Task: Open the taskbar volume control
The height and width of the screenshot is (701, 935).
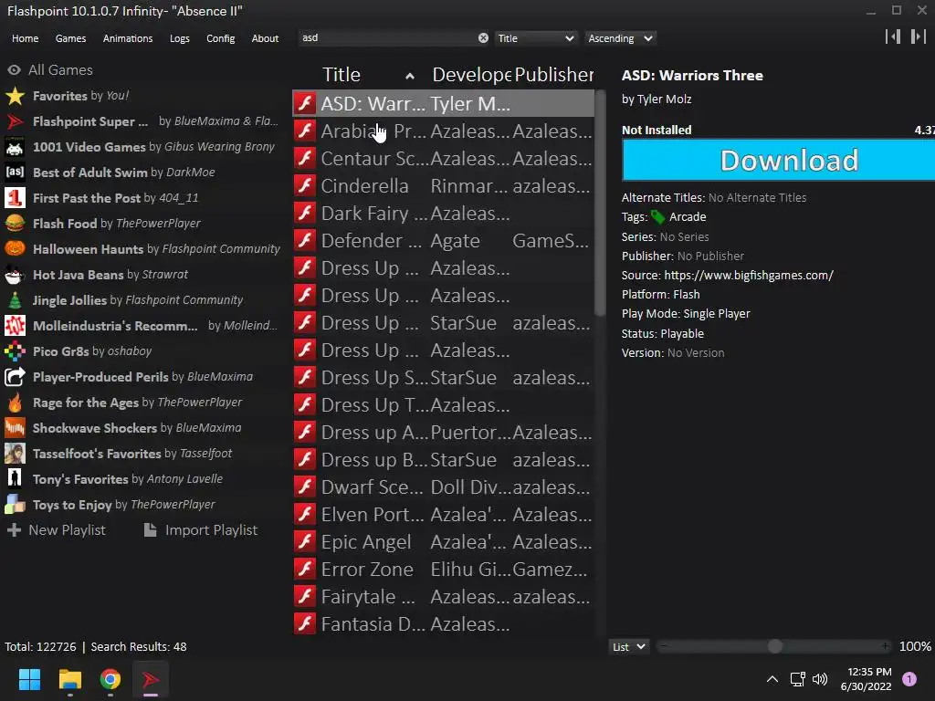Action: click(821, 679)
